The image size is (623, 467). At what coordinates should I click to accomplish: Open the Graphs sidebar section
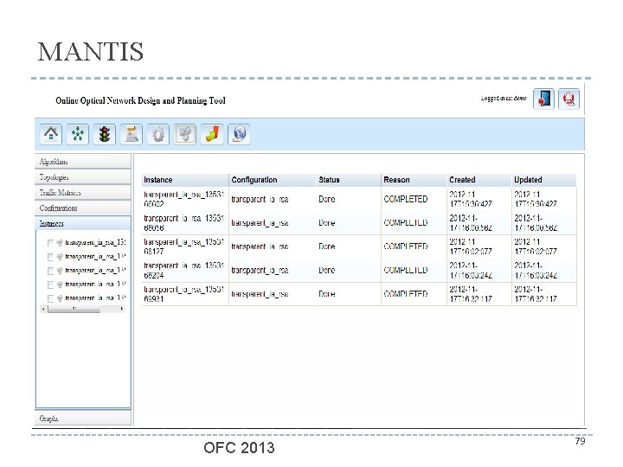(83, 419)
